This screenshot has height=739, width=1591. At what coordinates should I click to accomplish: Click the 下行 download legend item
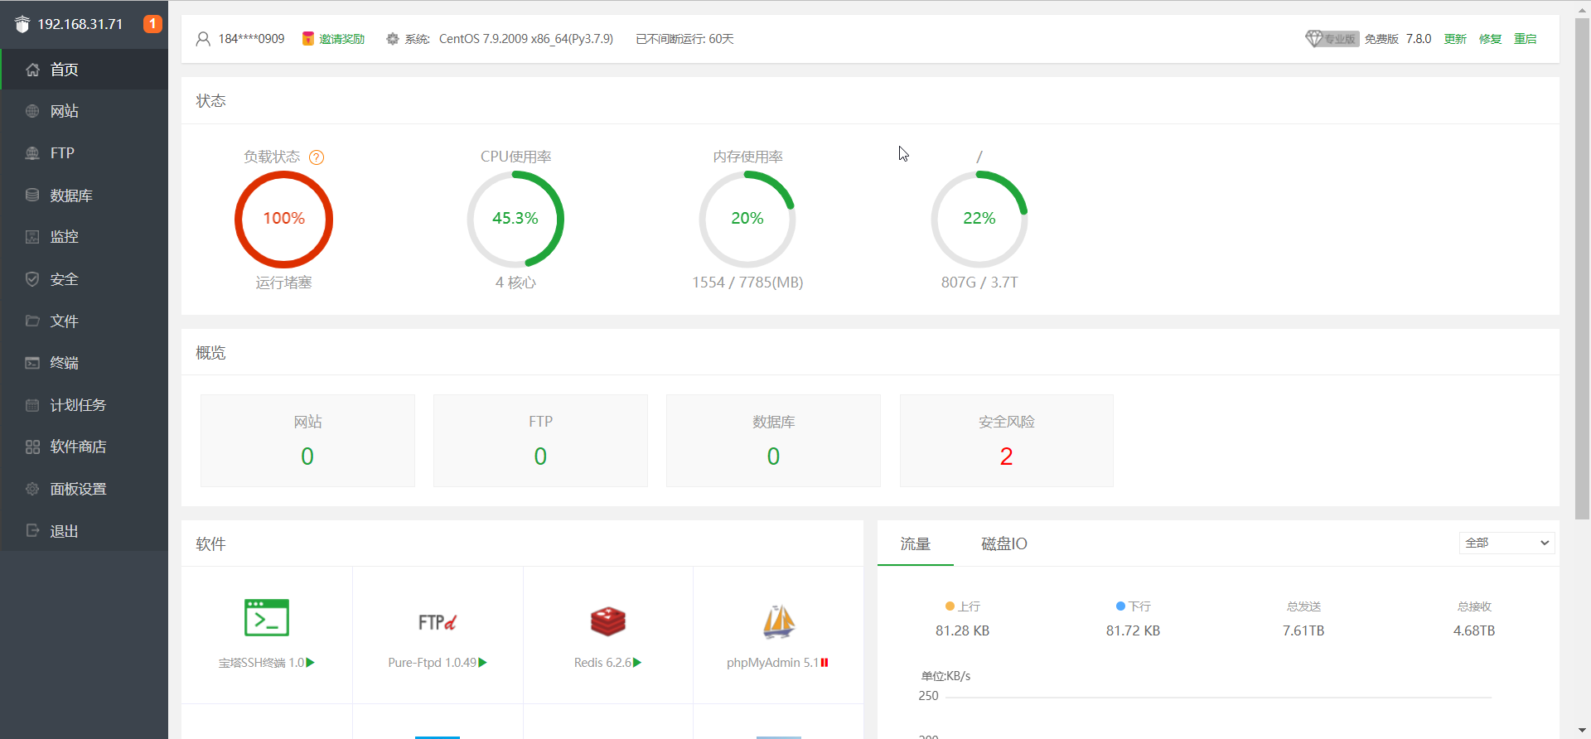[1133, 606]
